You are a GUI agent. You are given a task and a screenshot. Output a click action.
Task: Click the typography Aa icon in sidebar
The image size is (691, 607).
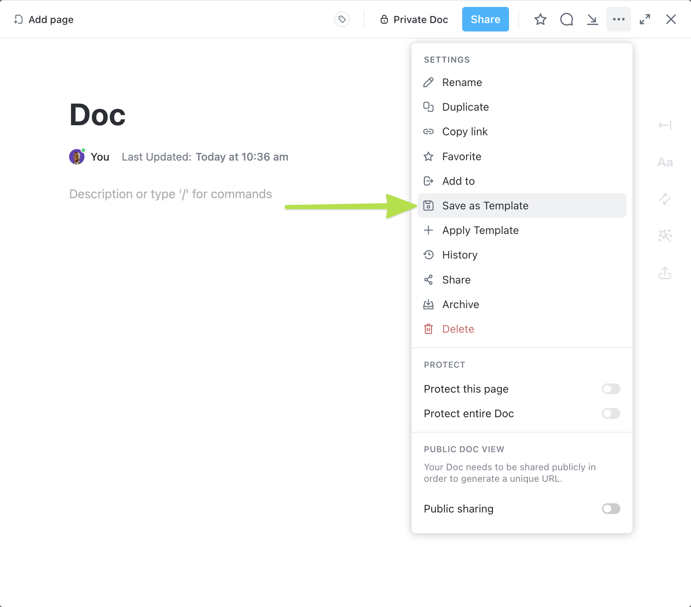tap(665, 163)
